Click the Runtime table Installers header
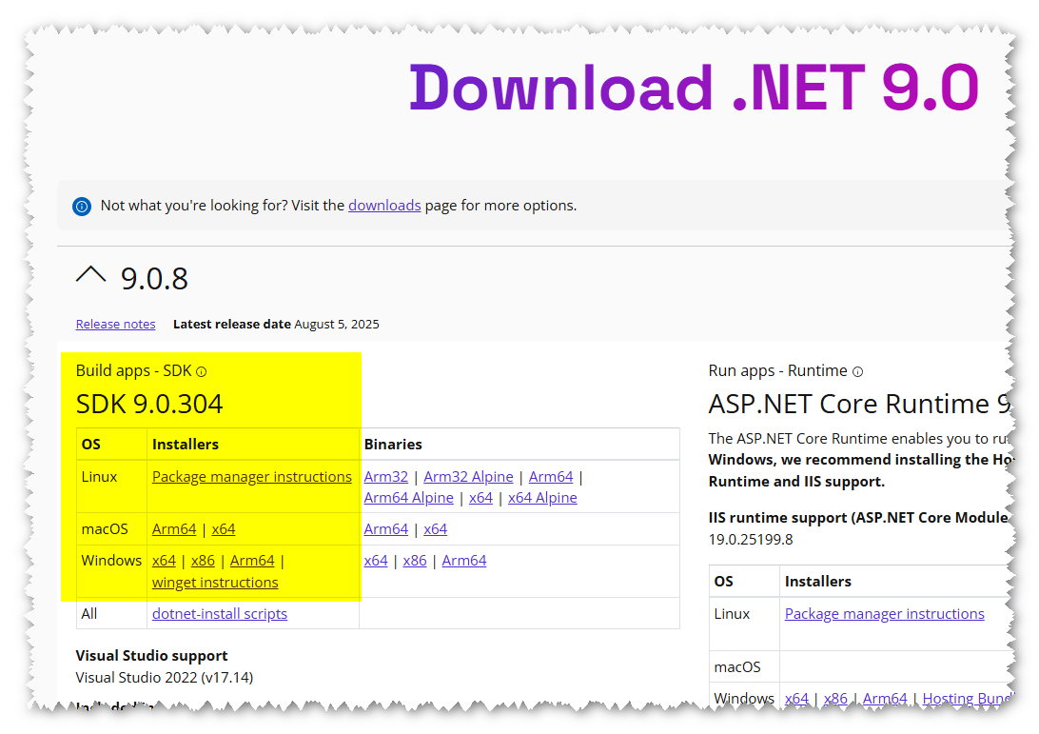The image size is (1039, 734). coord(818,582)
